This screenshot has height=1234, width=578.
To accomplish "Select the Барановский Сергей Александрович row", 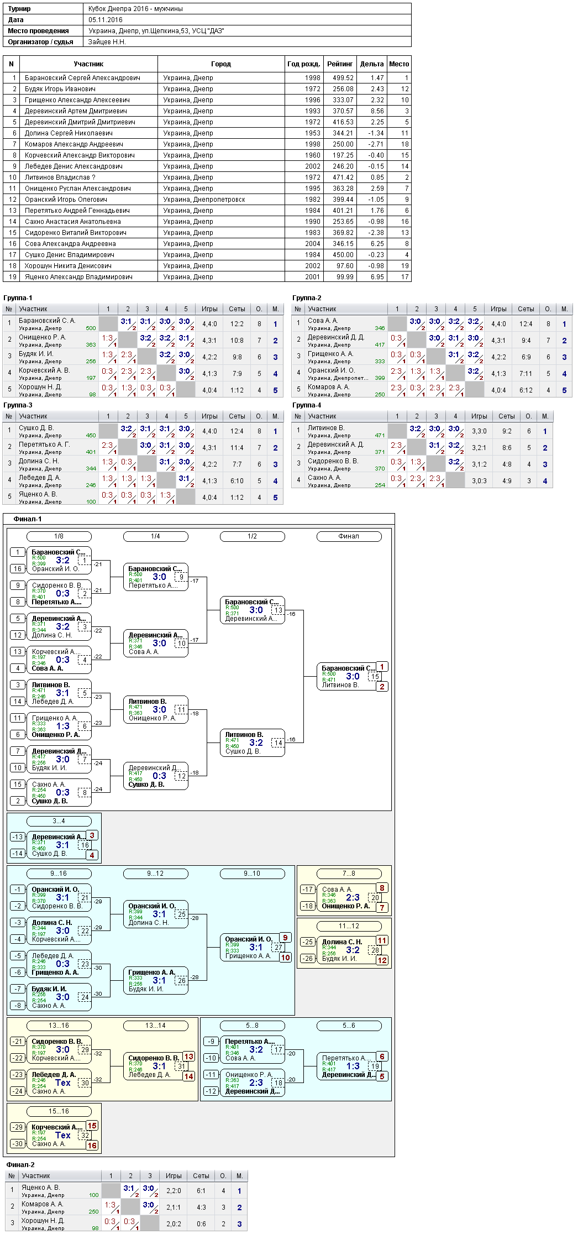I will 207,78.
